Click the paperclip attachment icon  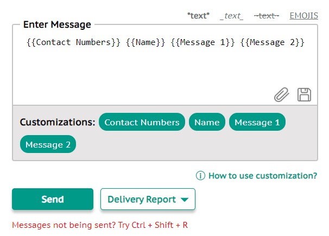pos(281,95)
